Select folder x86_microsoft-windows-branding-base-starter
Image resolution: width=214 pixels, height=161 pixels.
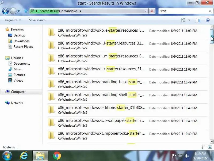127,84
